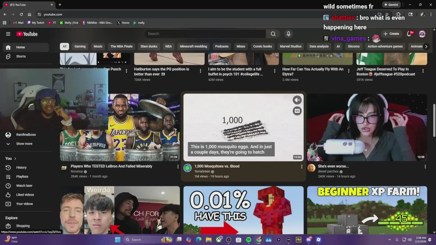
Task: Select the Marvel Studios chip
Action: [291, 46]
